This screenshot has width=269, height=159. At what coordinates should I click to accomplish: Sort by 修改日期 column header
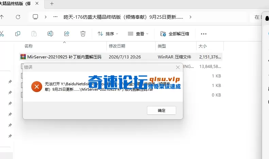[117, 46]
